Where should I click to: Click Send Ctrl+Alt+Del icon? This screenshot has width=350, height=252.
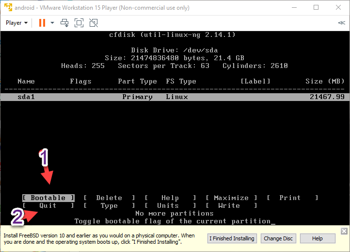pyautogui.click(x=64, y=23)
